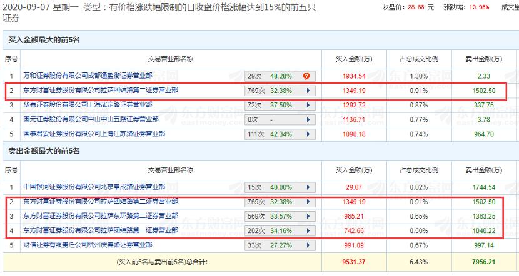
Task: Open 国元证券中山中山五路证券营业部 link
Action: coord(91,119)
